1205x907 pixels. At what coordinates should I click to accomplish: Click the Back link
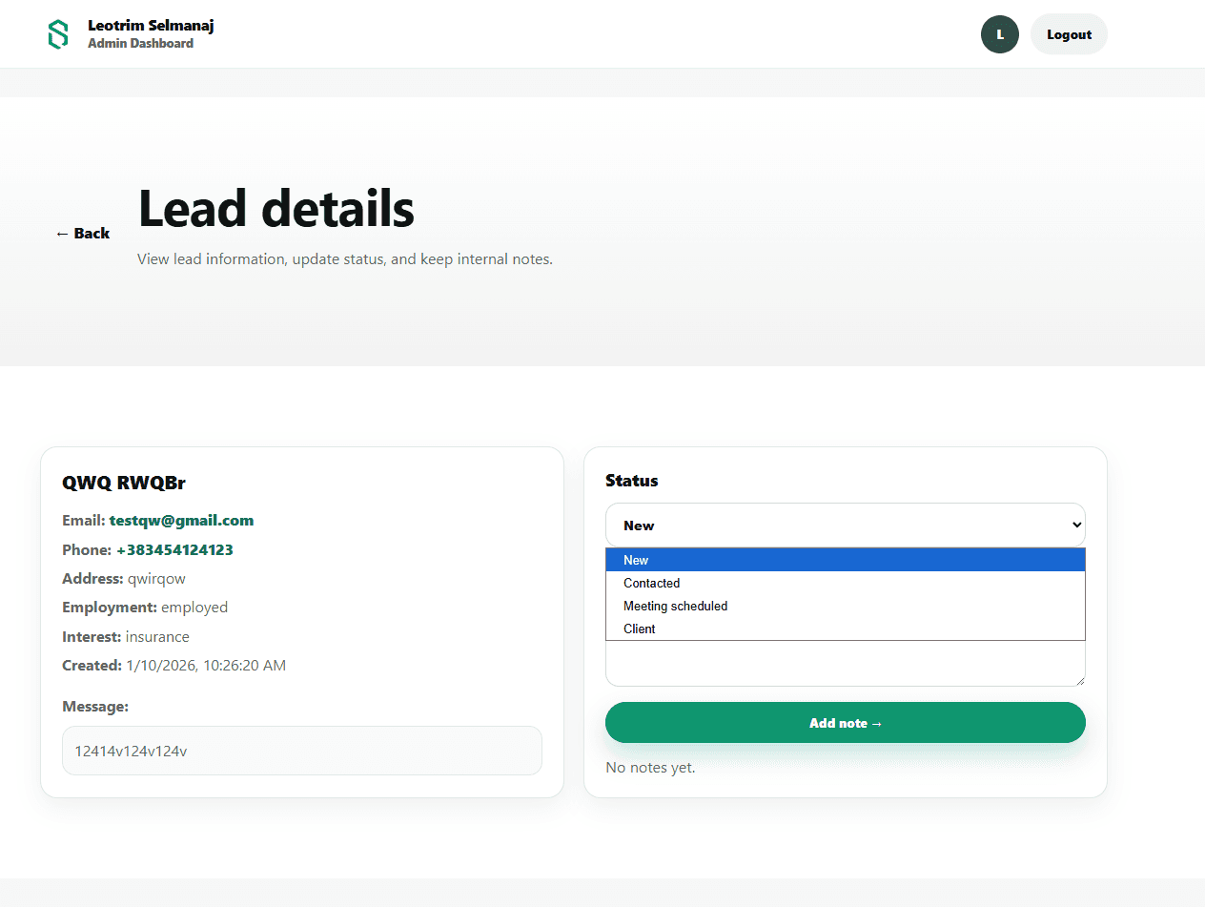pyautogui.click(x=91, y=233)
